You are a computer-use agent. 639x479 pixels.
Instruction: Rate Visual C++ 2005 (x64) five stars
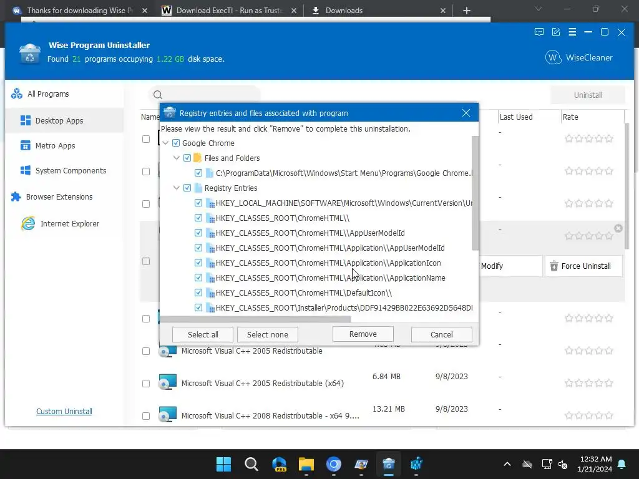[x=609, y=383]
